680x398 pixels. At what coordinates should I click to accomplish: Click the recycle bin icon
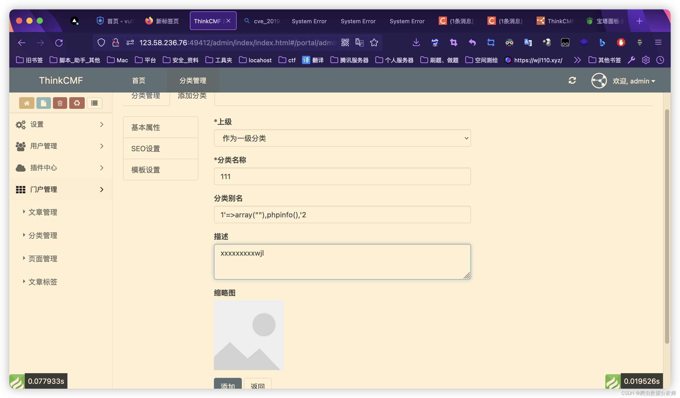point(77,103)
